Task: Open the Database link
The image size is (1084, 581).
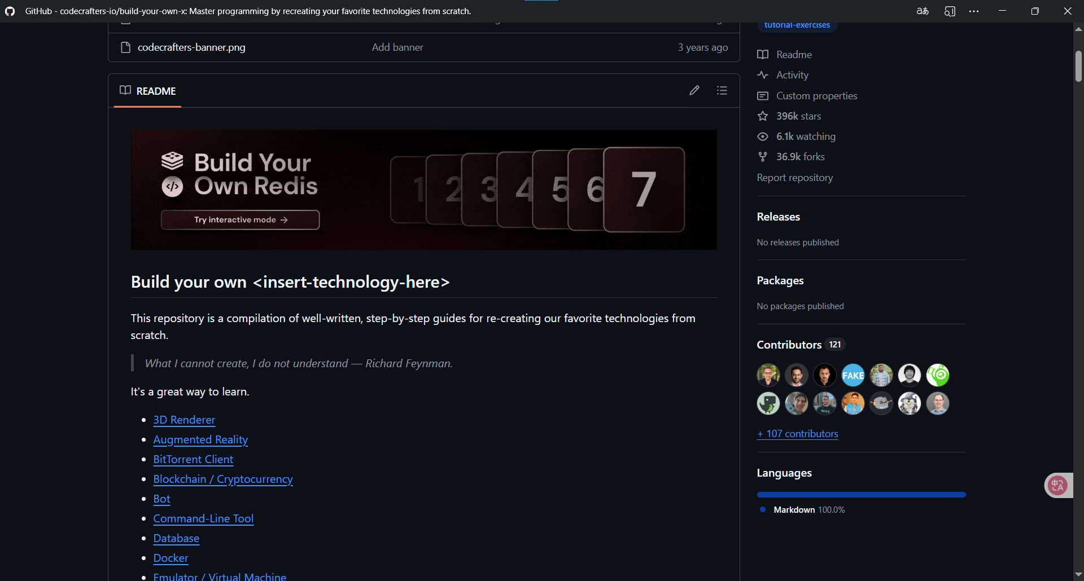Action: (176, 538)
